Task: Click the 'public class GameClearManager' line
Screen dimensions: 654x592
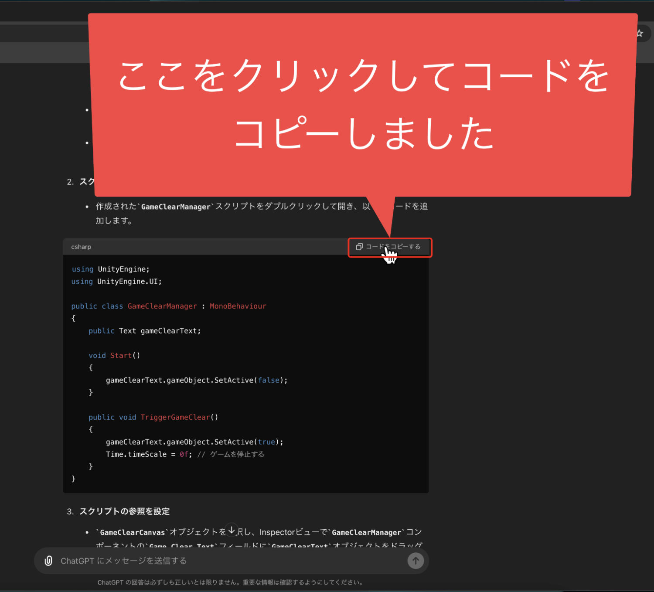Action: click(x=169, y=306)
